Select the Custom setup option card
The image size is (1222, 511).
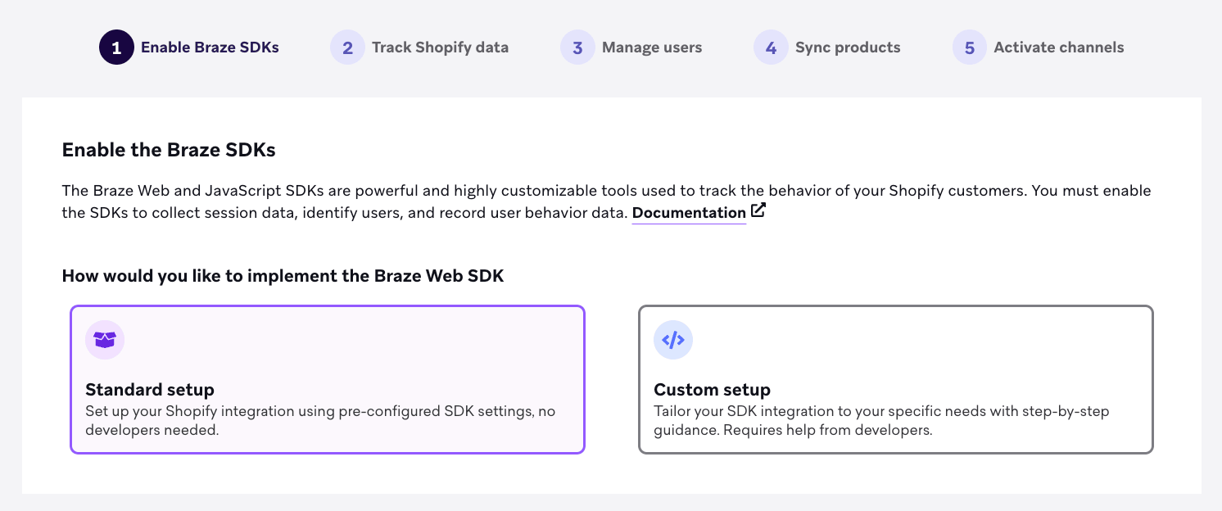(x=896, y=379)
